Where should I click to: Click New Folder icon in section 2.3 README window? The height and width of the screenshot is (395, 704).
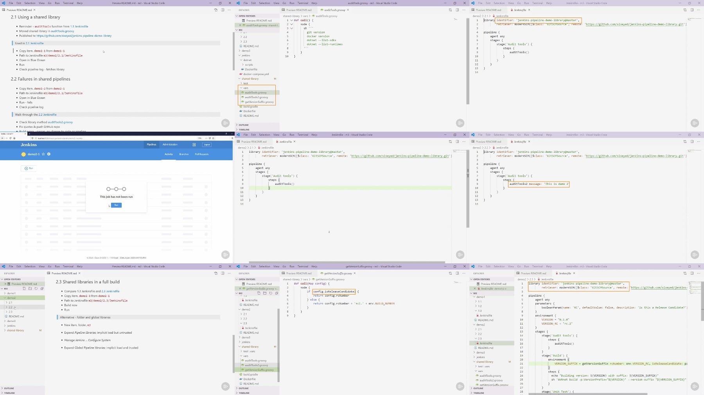30,289
